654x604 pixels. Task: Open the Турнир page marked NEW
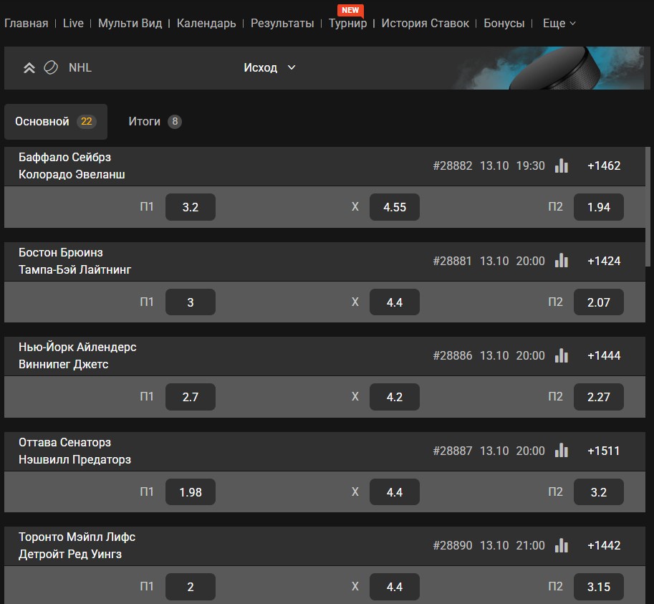click(348, 24)
